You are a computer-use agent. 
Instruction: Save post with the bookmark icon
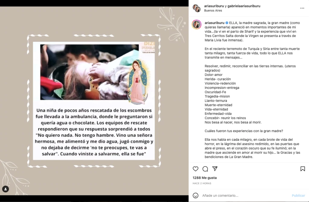(x=303, y=169)
